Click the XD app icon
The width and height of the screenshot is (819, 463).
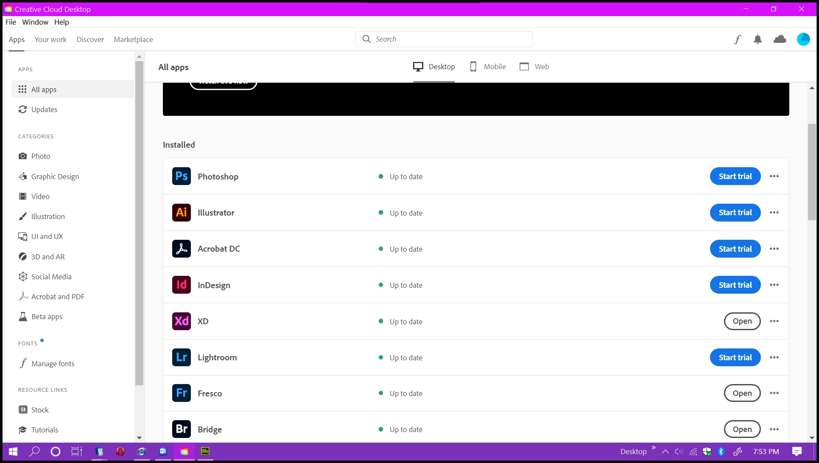click(x=182, y=321)
